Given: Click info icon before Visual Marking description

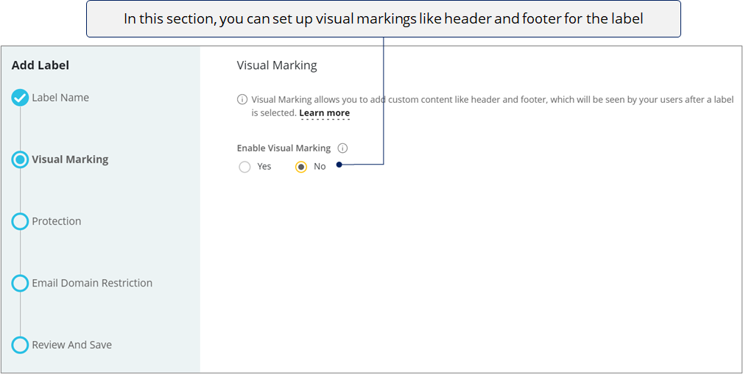Looking at the screenshot, I should 242,100.
